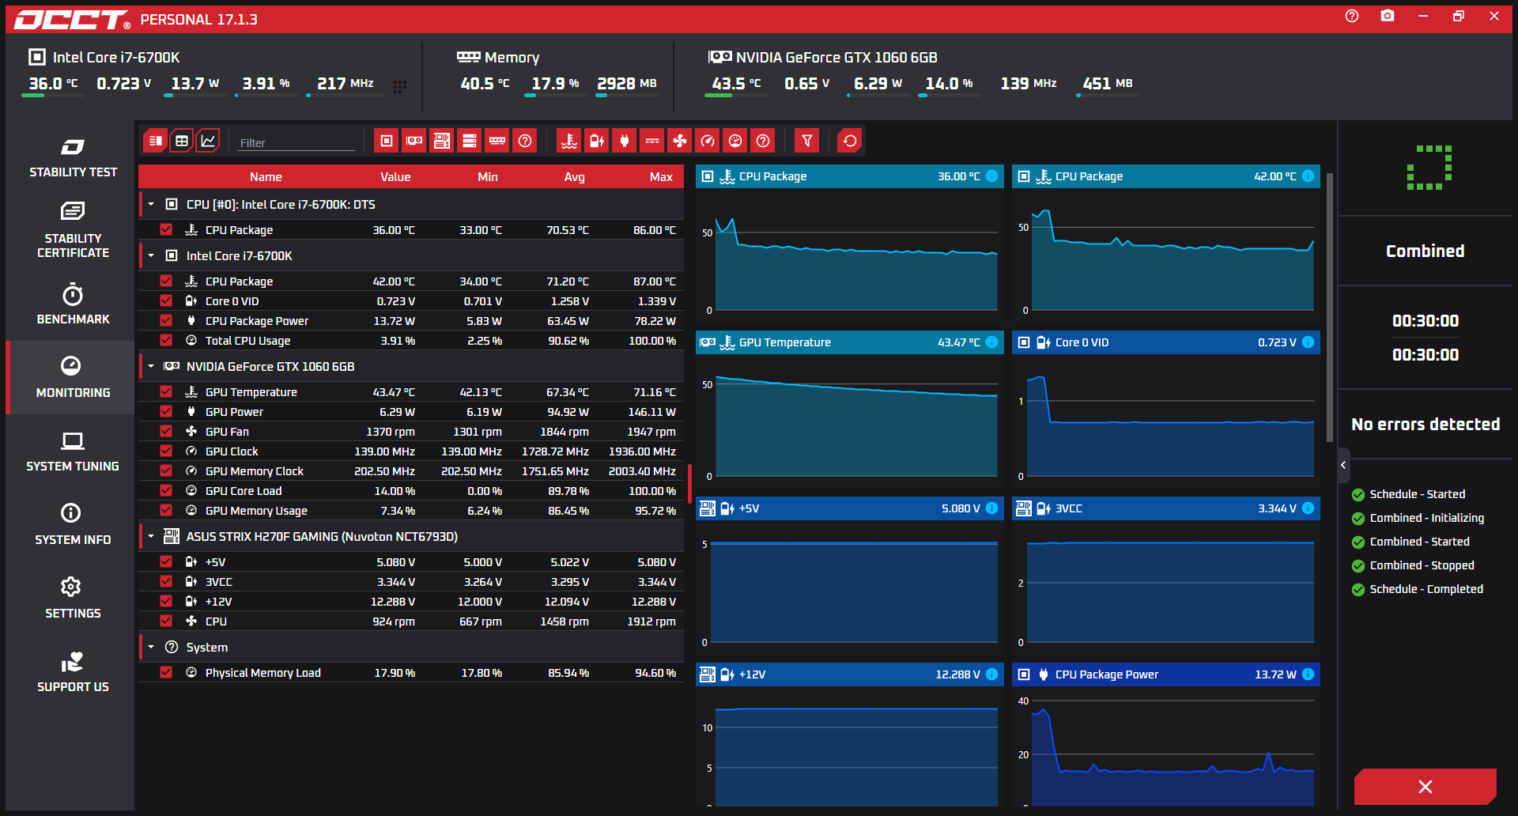The image size is (1518, 816).
Task: Uncheck the Total CPU Usage checkbox
Action: [x=166, y=340]
